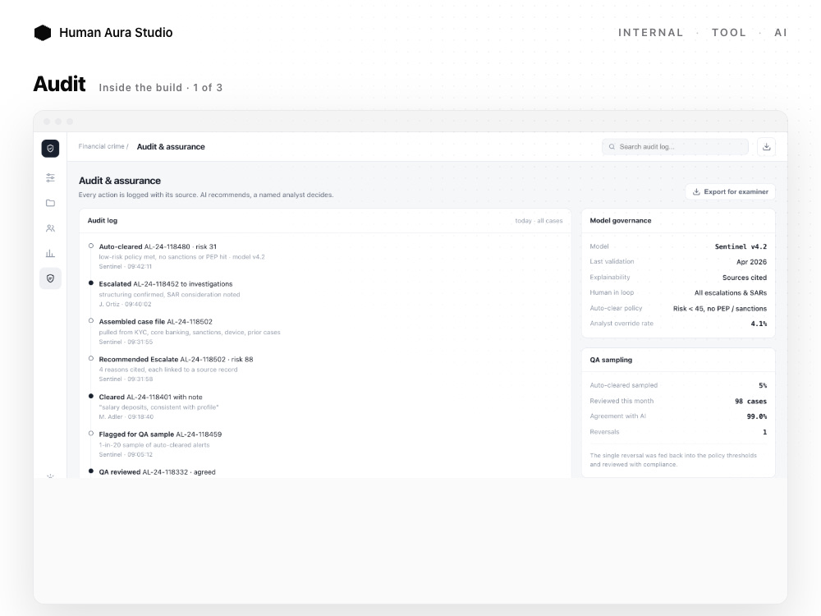The height and width of the screenshot is (616, 821).
Task: Click the Audit log panel heading
Action: click(103, 220)
